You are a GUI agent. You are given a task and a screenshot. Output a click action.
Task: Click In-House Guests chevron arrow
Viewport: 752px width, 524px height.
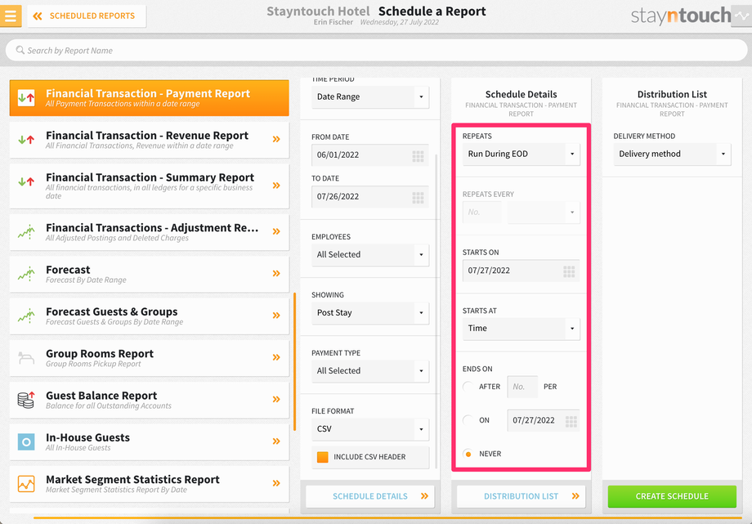point(276,441)
